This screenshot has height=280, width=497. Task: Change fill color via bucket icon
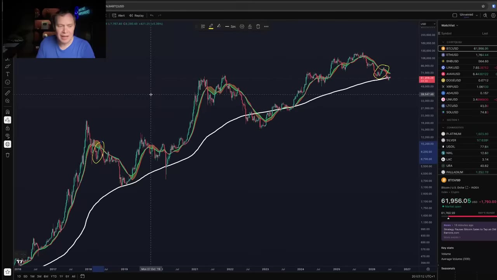(x=219, y=26)
